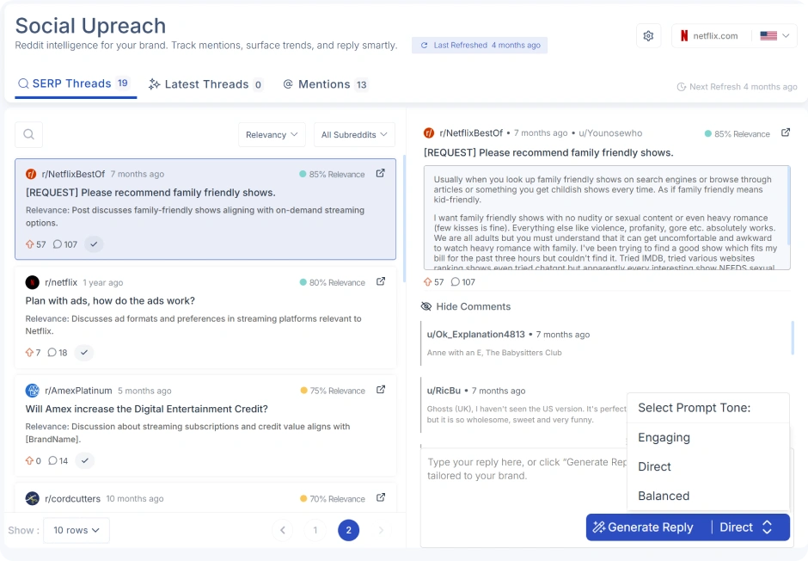Open r/NetflixBestOf thread external link in list
808x561 pixels.
(380, 173)
